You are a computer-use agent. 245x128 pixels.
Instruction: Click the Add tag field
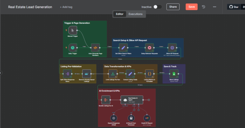click(x=66, y=7)
